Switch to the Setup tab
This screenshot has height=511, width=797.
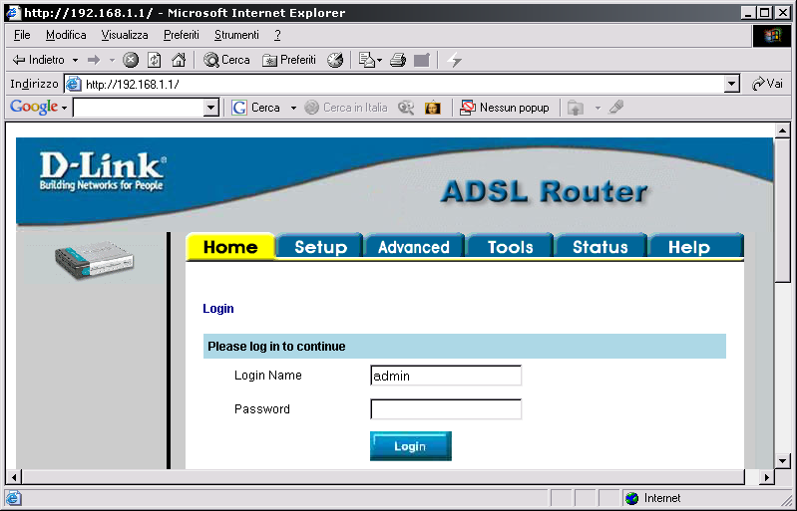(x=320, y=247)
